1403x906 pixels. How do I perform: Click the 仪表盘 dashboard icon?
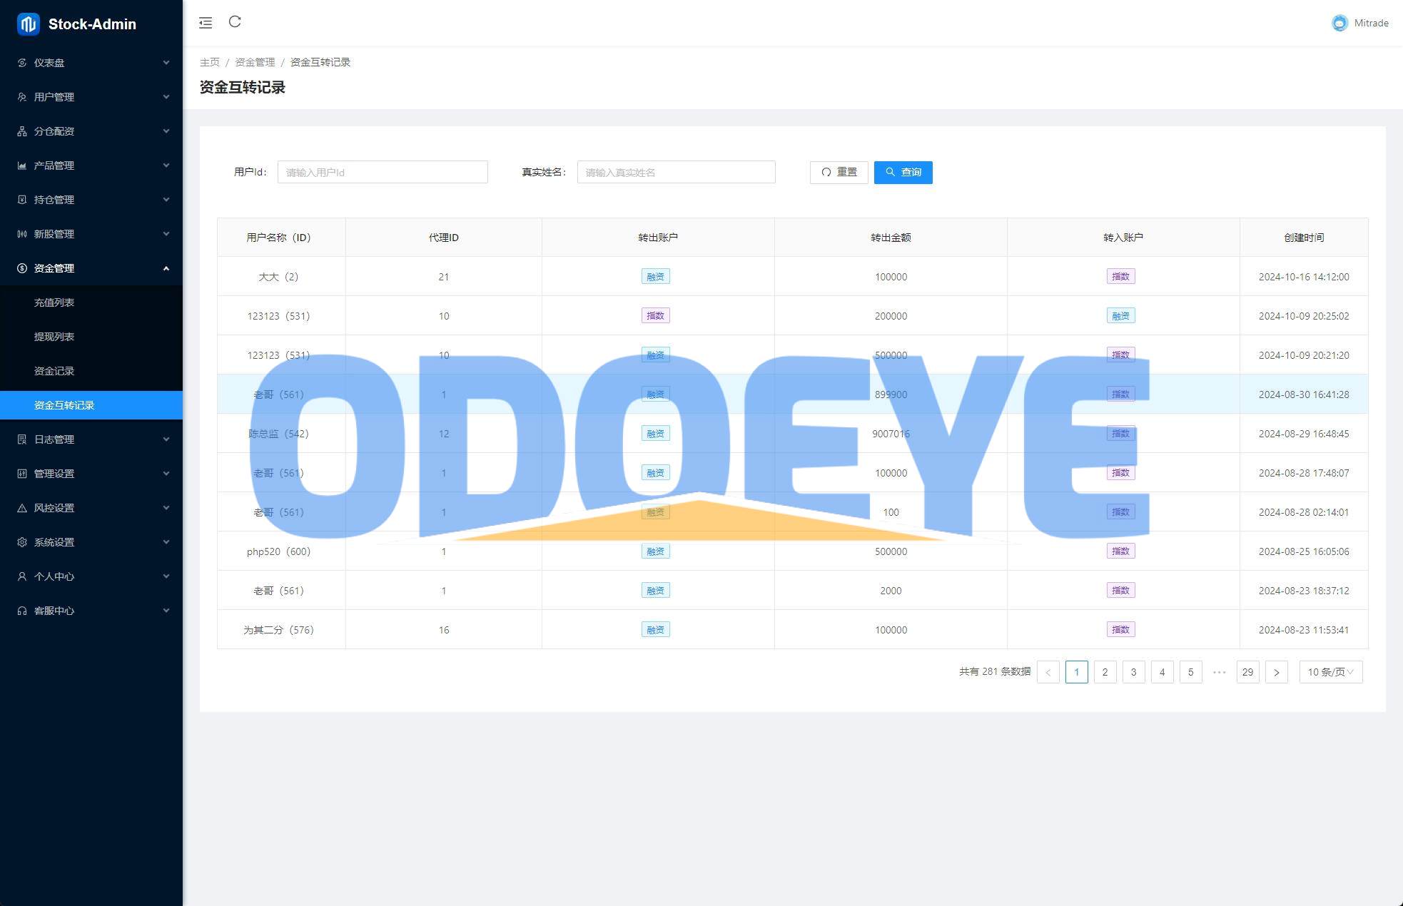(22, 63)
